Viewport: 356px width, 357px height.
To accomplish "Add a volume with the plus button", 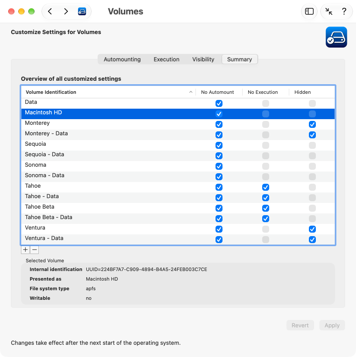I will click(25, 250).
